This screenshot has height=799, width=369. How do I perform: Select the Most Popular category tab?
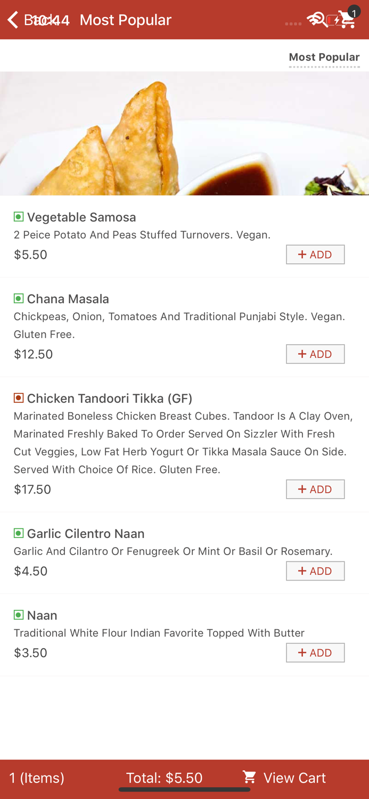point(324,57)
